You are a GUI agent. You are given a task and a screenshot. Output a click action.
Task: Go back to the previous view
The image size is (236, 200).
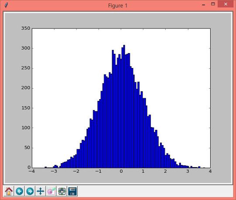pyautogui.click(x=19, y=191)
